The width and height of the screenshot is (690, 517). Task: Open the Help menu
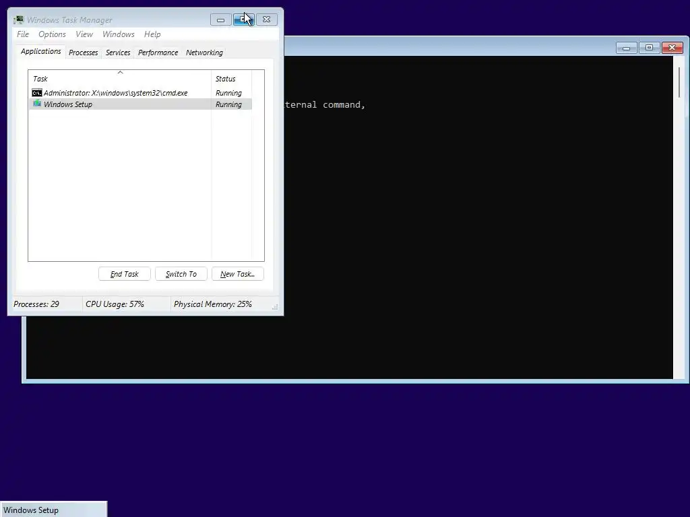pos(152,34)
